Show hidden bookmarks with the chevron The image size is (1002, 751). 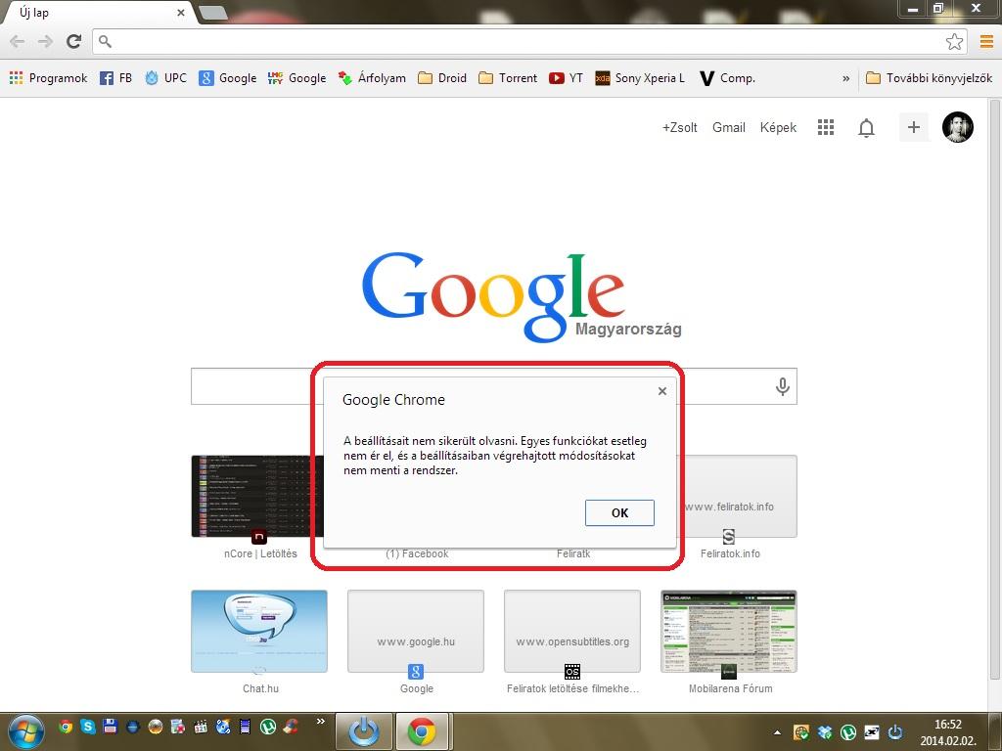846,78
